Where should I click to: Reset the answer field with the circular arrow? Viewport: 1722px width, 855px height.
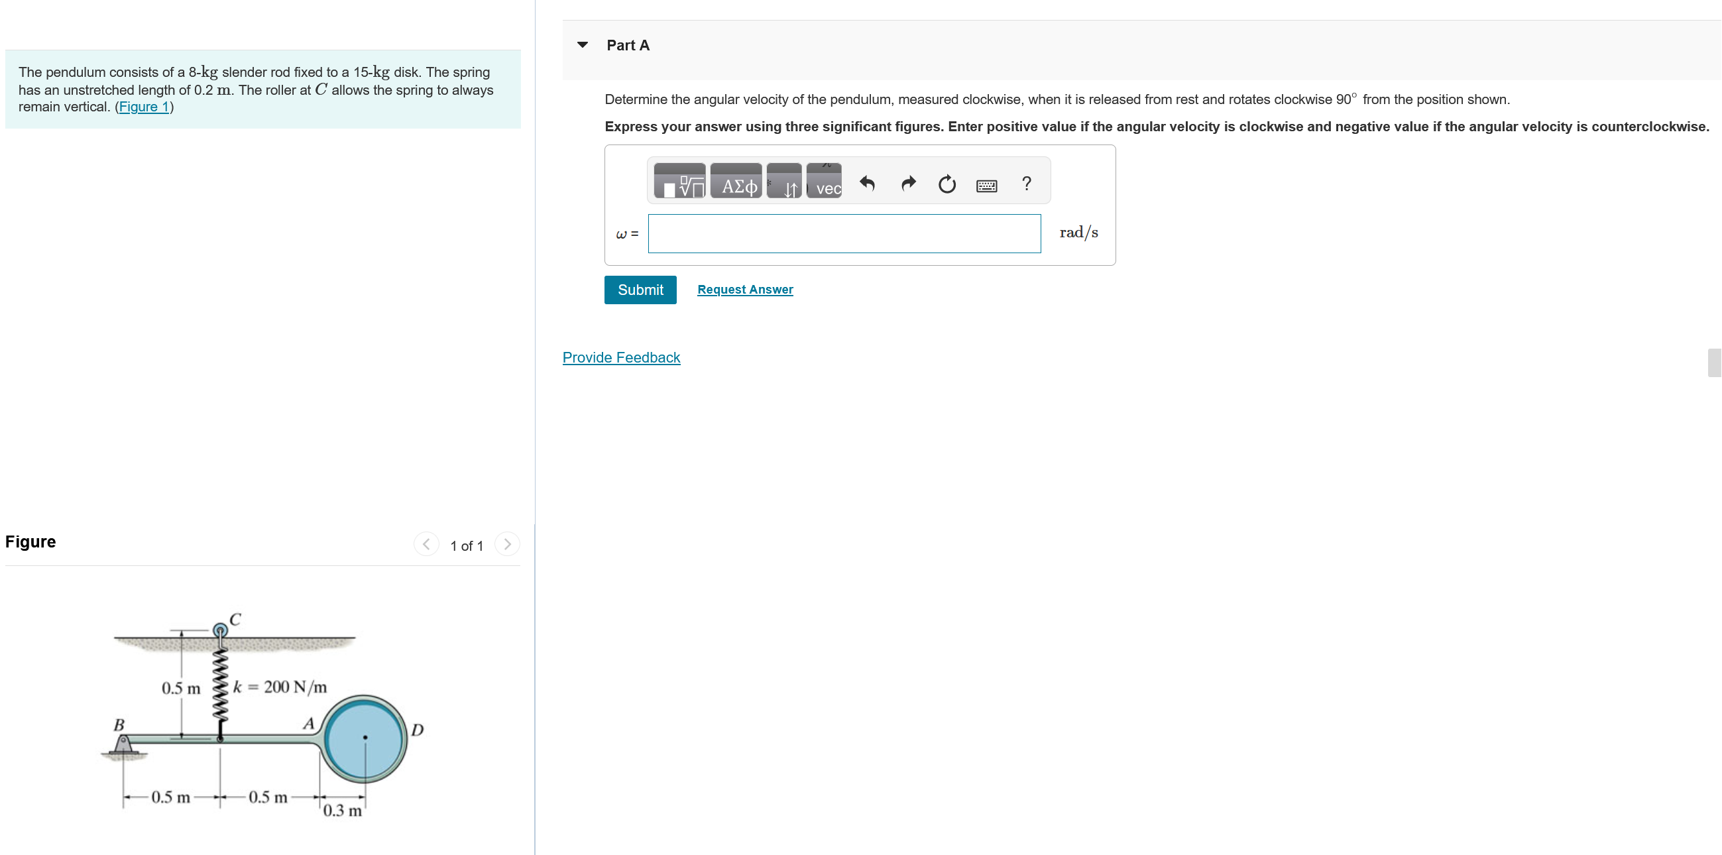[947, 184]
